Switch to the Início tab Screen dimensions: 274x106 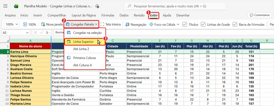pos(24,15)
